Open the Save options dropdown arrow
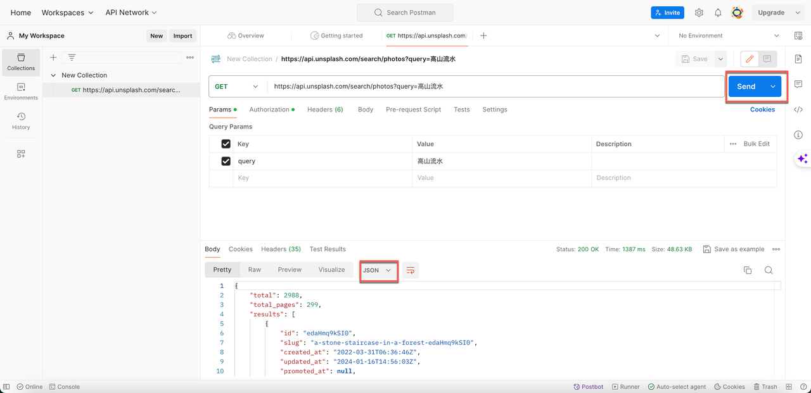Viewport: 811px width, 393px height. click(720, 59)
